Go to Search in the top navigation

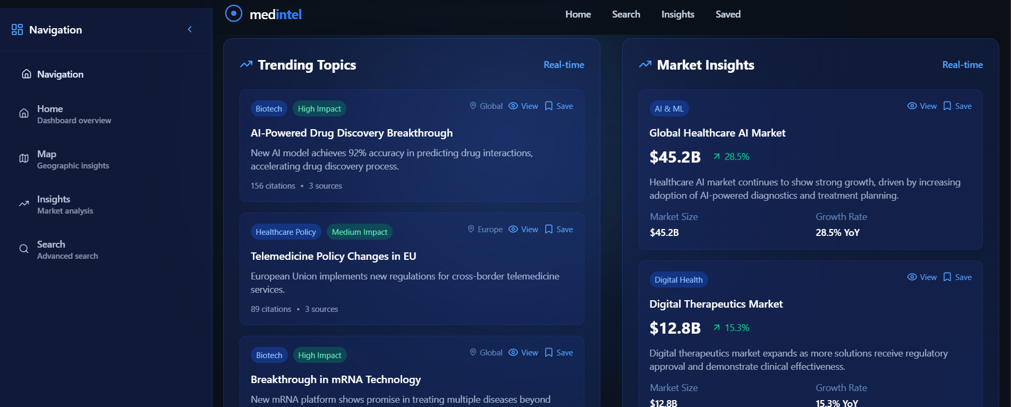click(626, 14)
